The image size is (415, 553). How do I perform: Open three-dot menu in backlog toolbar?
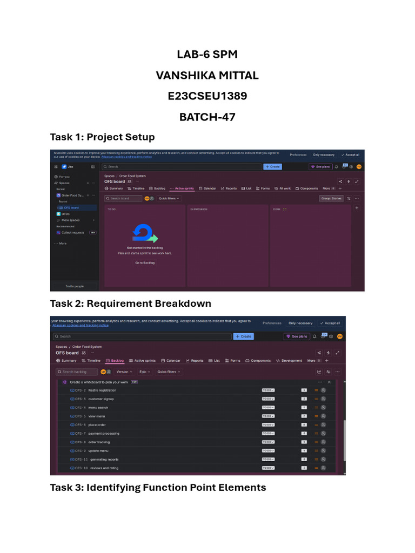click(x=338, y=372)
